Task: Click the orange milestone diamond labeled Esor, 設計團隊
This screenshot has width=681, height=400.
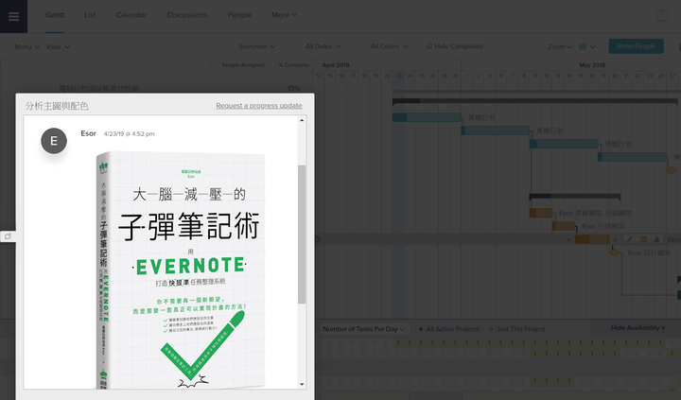Action: click(x=614, y=252)
